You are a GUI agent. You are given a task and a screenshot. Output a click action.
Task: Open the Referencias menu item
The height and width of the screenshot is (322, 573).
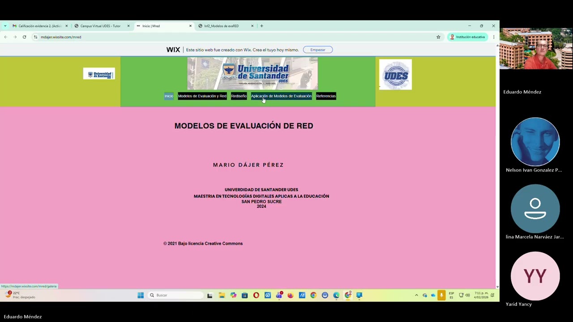pos(326,96)
